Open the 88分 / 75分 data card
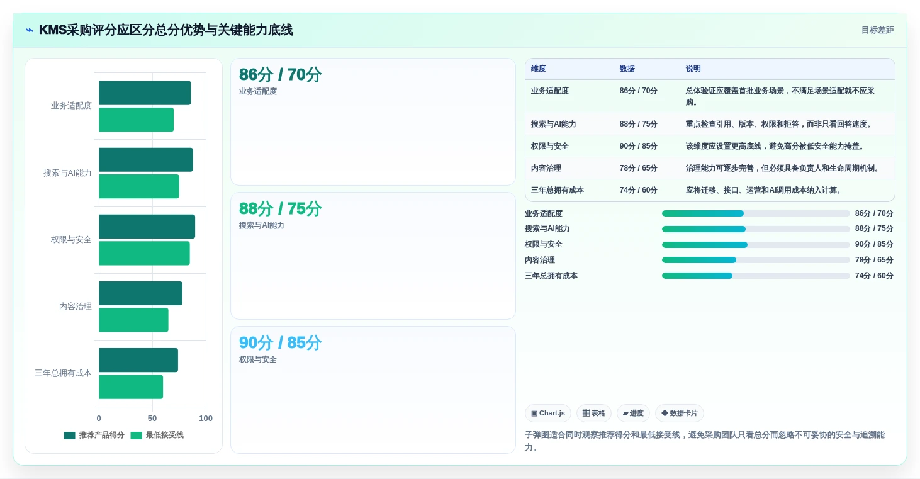920x479 pixels. [x=373, y=256]
